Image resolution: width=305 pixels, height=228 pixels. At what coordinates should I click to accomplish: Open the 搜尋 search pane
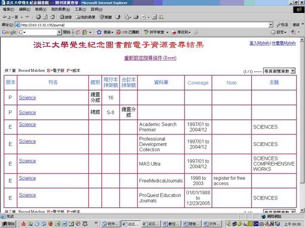[x=66, y=17]
